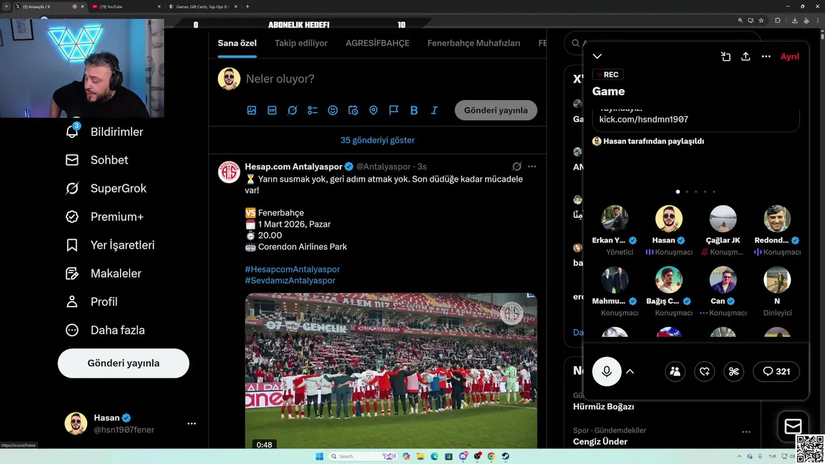Open SuperGrok from sidebar
825x464 pixels.
(106, 188)
